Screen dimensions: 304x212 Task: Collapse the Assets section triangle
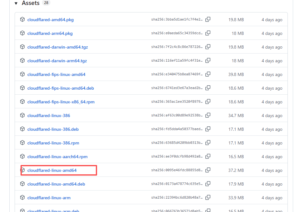pos(16,3)
